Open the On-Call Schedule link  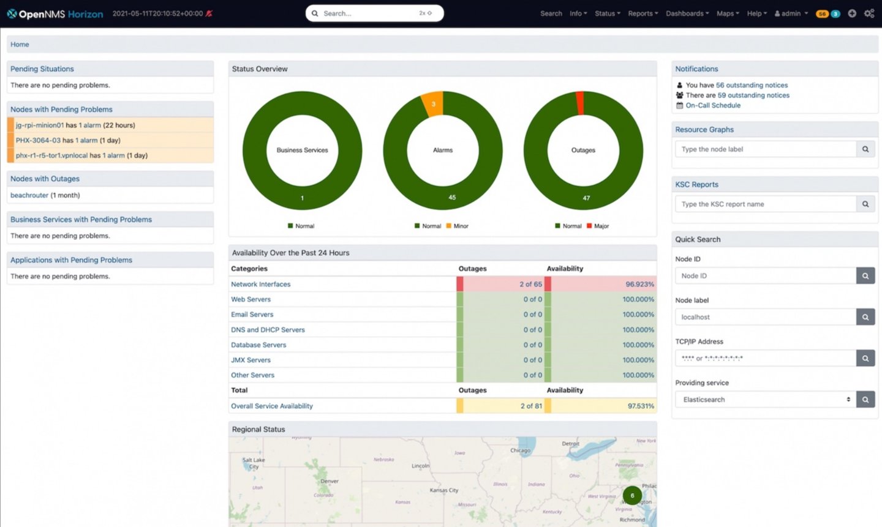(713, 105)
